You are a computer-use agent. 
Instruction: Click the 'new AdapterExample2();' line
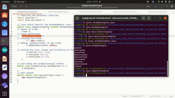coord(34,77)
